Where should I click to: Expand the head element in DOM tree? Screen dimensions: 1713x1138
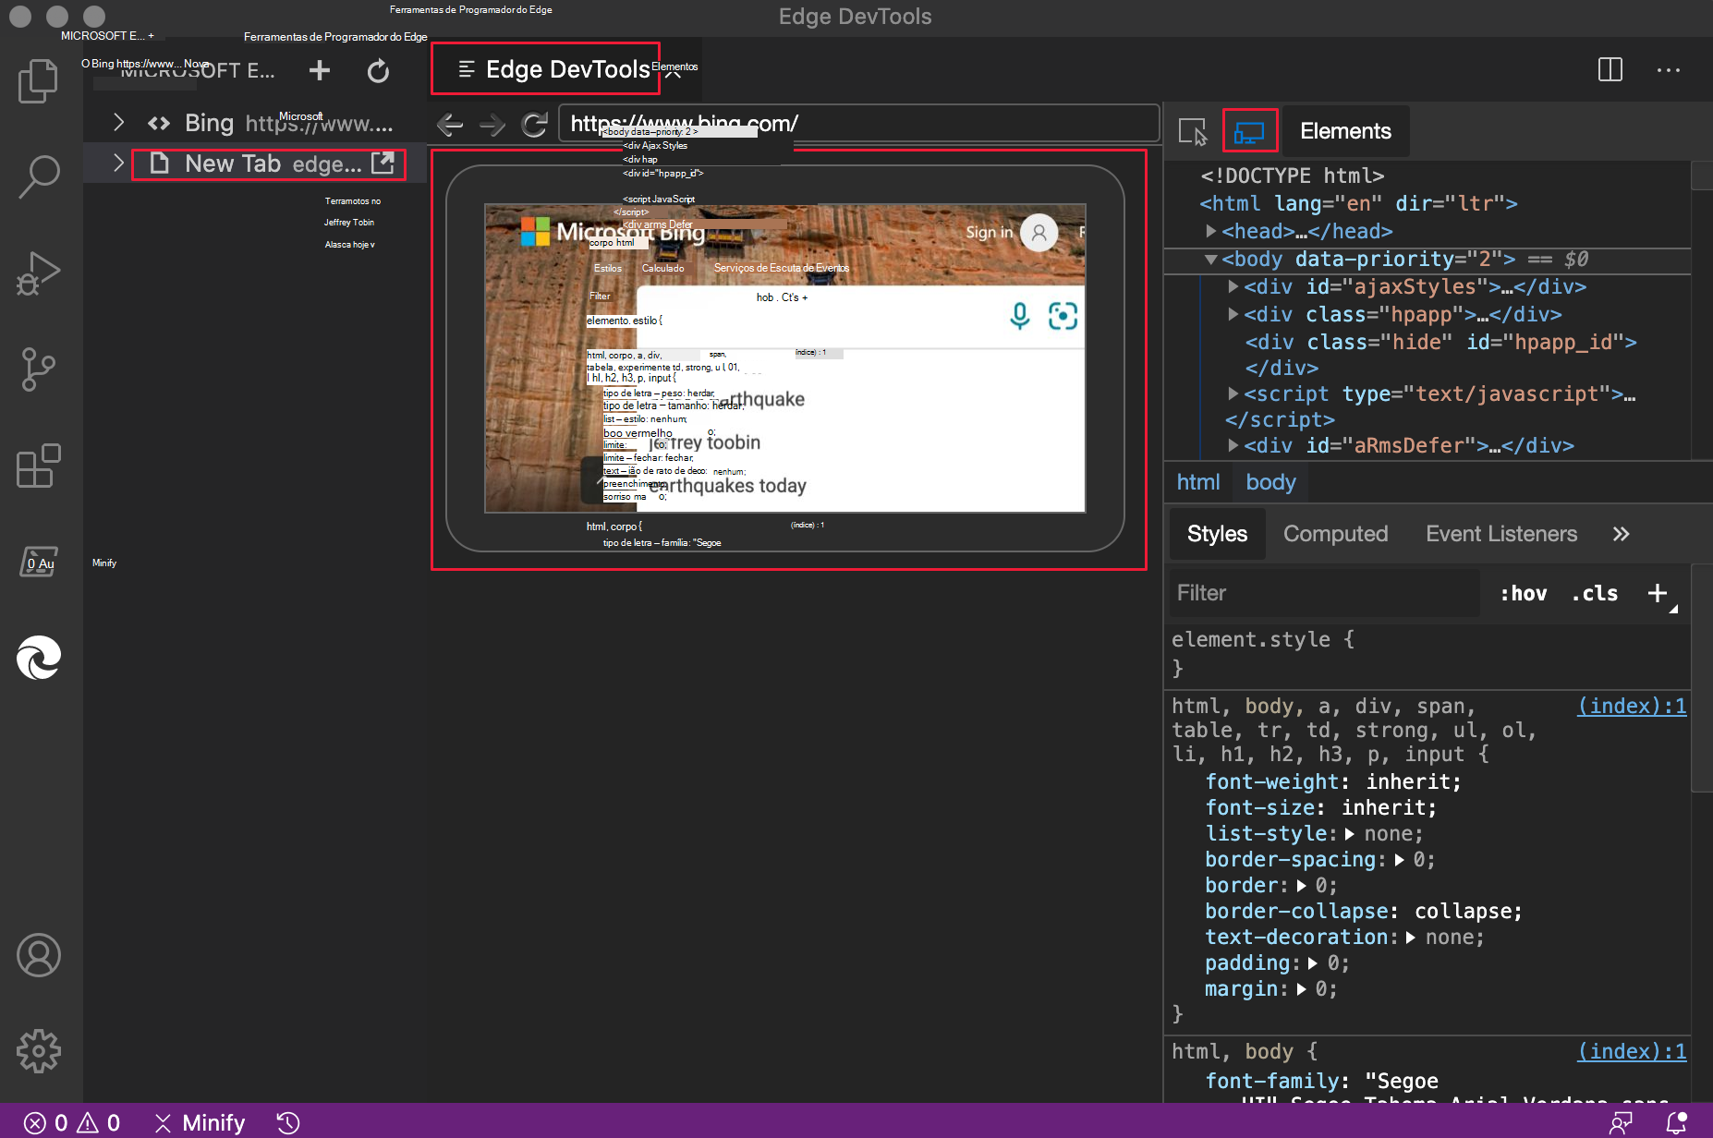[x=1211, y=231]
